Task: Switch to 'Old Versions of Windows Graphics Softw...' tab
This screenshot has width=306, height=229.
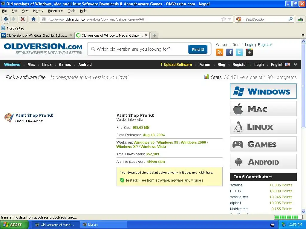Action: click(x=37, y=35)
